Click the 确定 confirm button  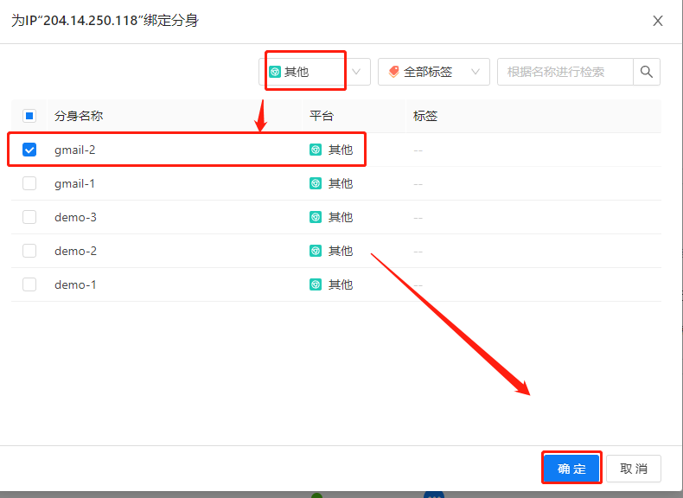pyautogui.click(x=571, y=469)
